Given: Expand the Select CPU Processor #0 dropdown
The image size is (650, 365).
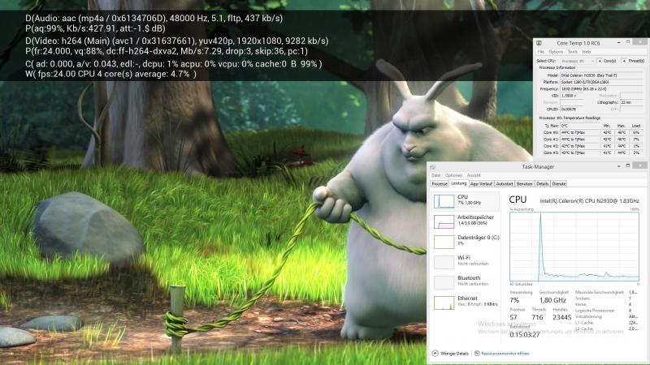Looking at the screenshot, I should click(578, 61).
